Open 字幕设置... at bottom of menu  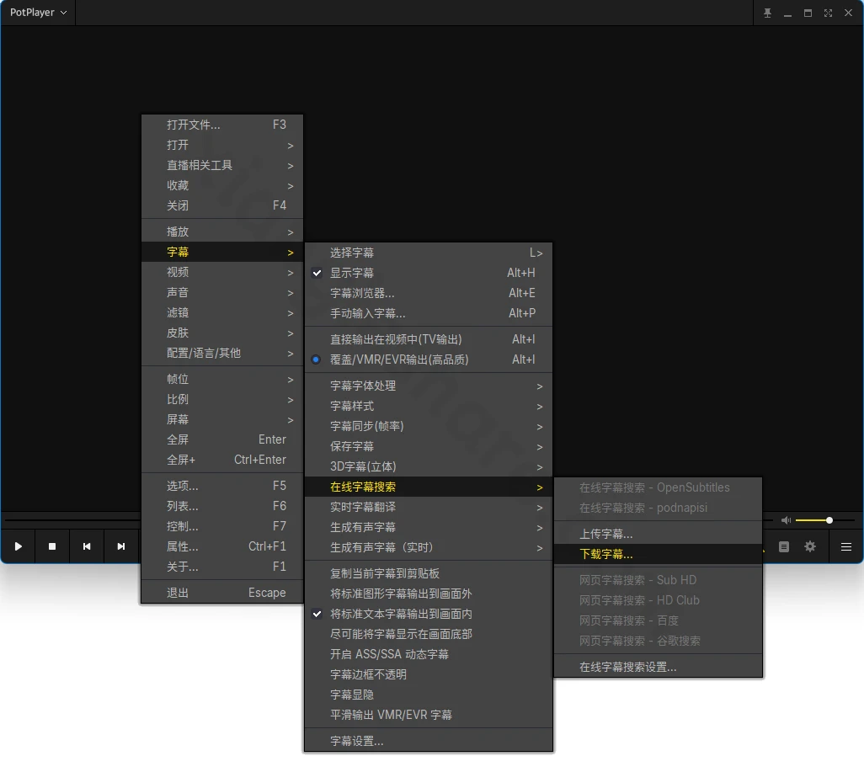[428, 741]
